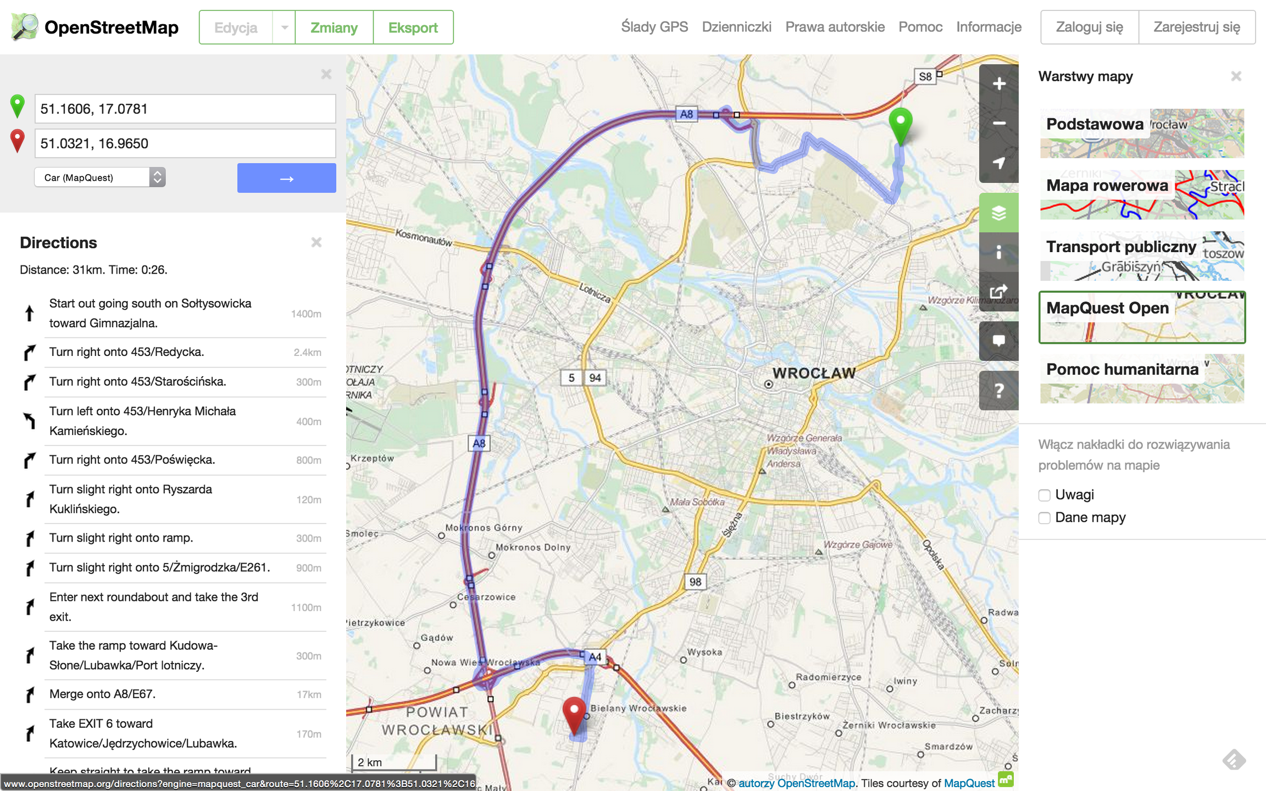Open the Zmiany tab

[334, 27]
